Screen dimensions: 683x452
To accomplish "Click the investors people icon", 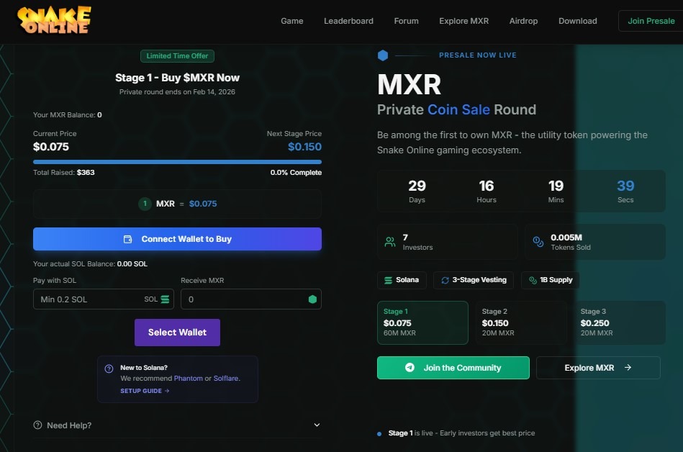I will coord(390,242).
